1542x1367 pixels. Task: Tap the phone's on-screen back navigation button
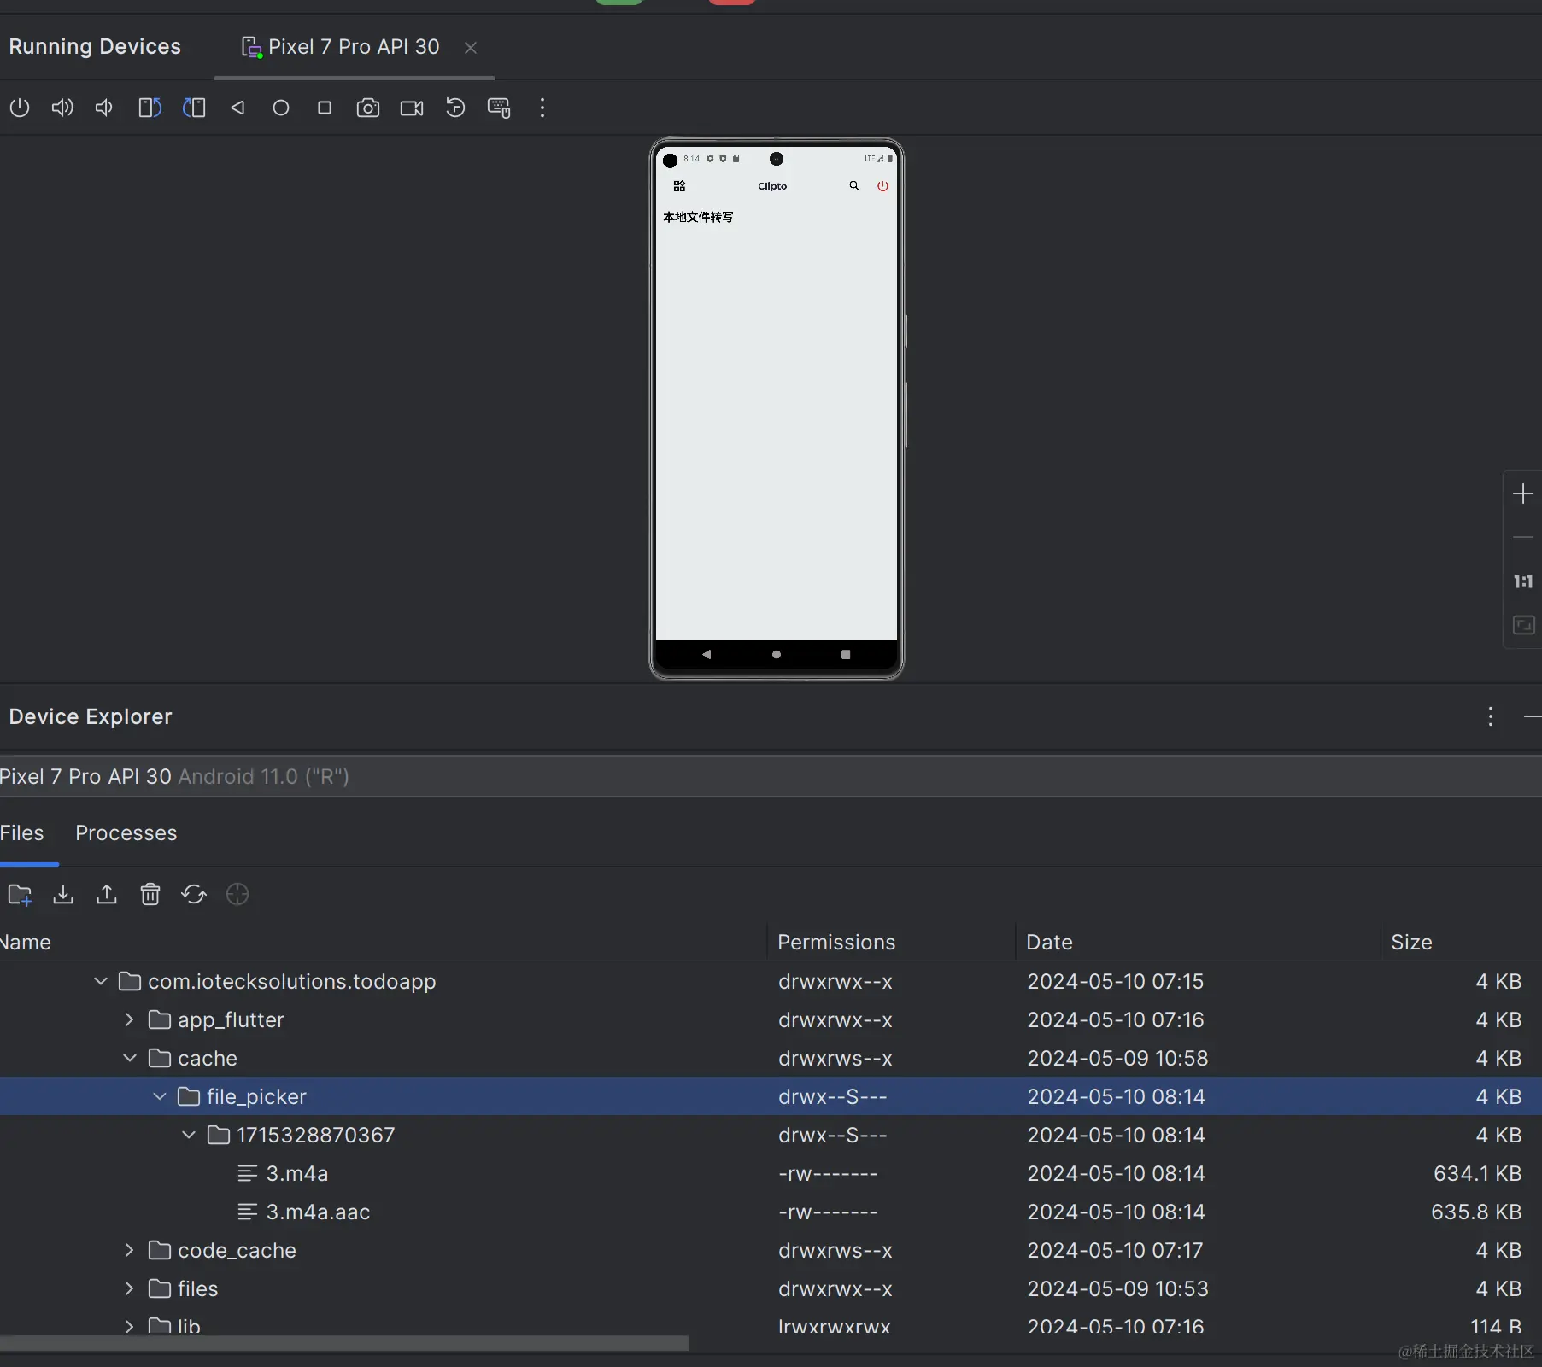707,655
